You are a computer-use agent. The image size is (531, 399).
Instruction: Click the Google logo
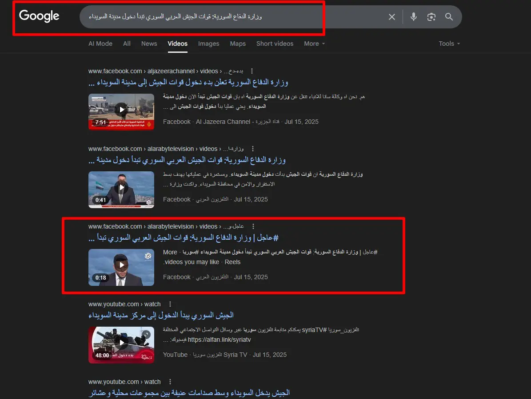[39, 16]
